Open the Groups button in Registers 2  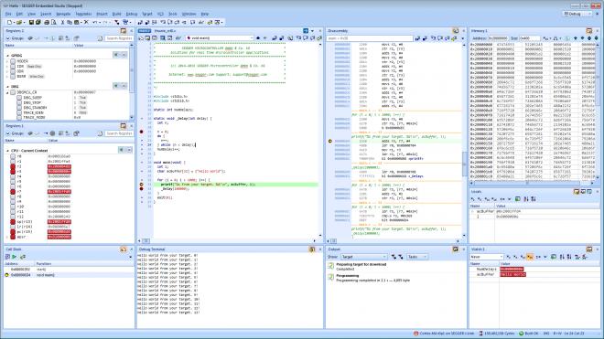(15, 38)
